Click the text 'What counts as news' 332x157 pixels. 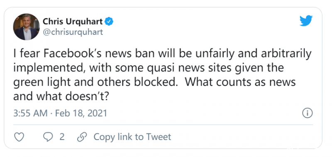click(241, 82)
